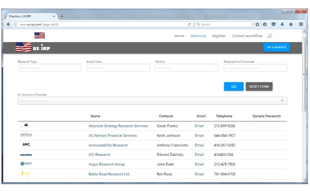The image size is (310, 191).
Task: Click the vertical scrollbar thumb
Action: point(304,74)
